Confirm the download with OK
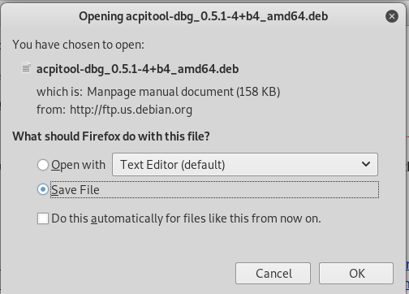The height and width of the screenshot is (294, 409). 356,273
